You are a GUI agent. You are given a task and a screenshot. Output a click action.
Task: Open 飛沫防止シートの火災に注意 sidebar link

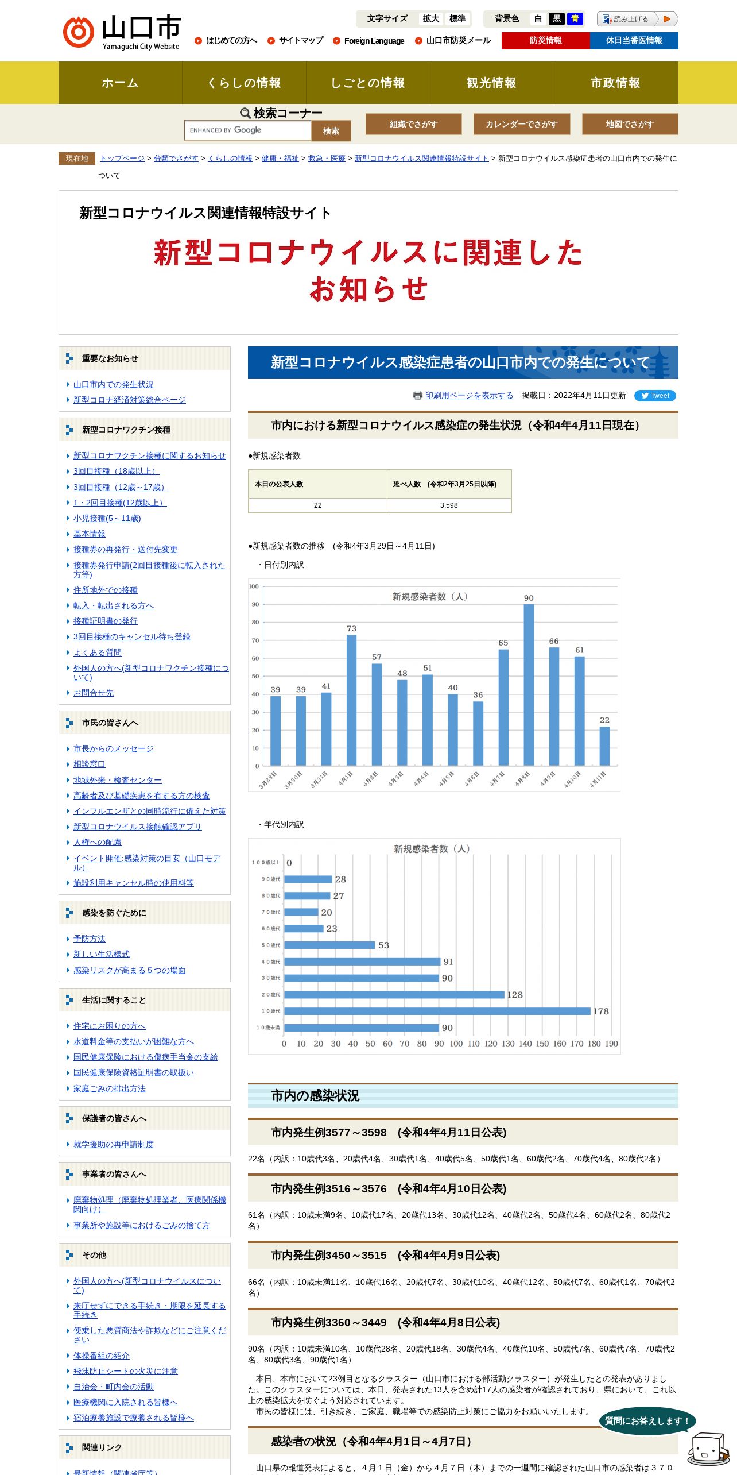126,1372
